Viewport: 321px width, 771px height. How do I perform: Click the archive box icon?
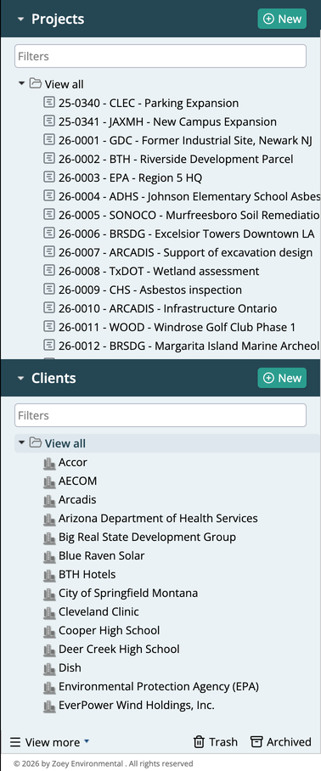[x=256, y=741]
